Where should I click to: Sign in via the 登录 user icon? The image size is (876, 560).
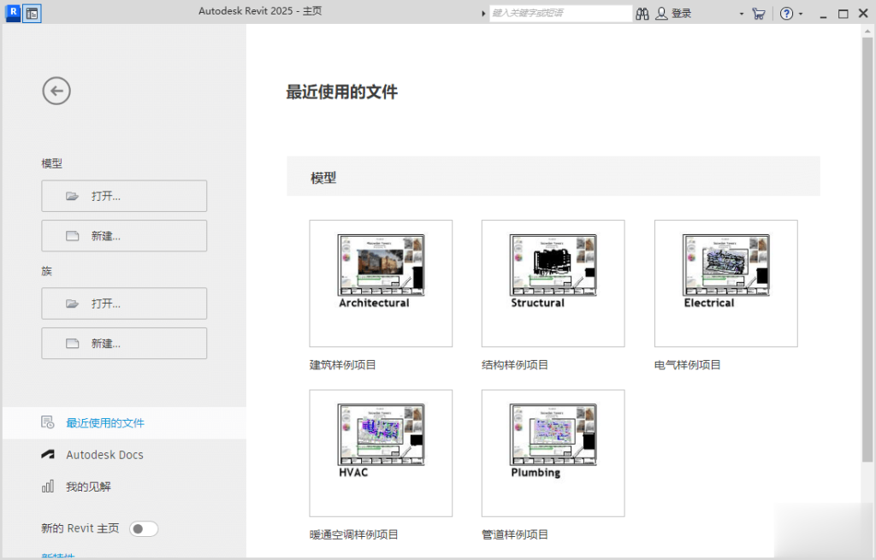[x=674, y=14]
